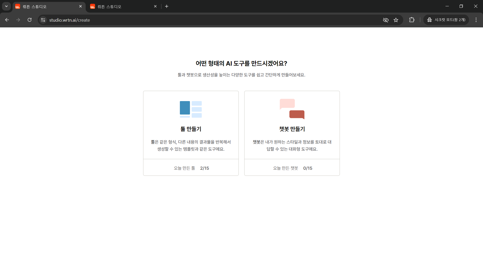The width and height of the screenshot is (483, 259).
Task: Switch to the first 뤼튼 스튜디오 tab
Action: point(49,7)
